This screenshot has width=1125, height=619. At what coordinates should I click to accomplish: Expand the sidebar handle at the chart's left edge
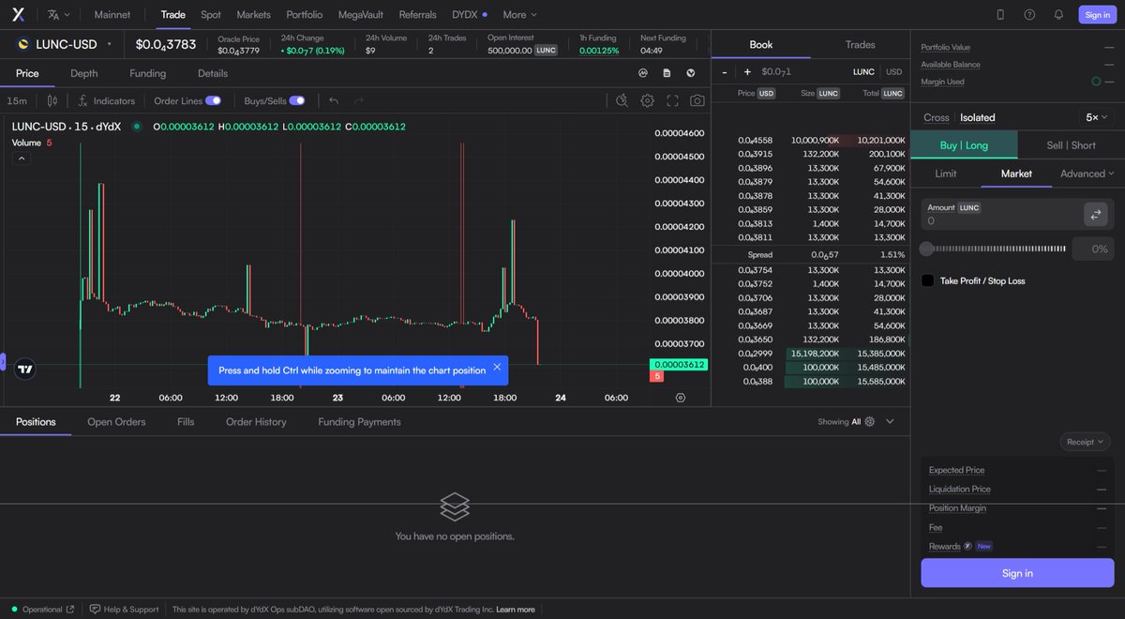point(3,361)
